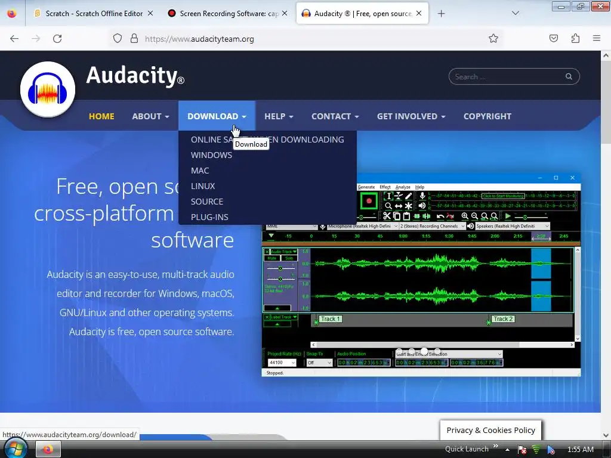This screenshot has width=611, height=458.
Task: Open the Windows Start orb
Action: coord(16,448)
